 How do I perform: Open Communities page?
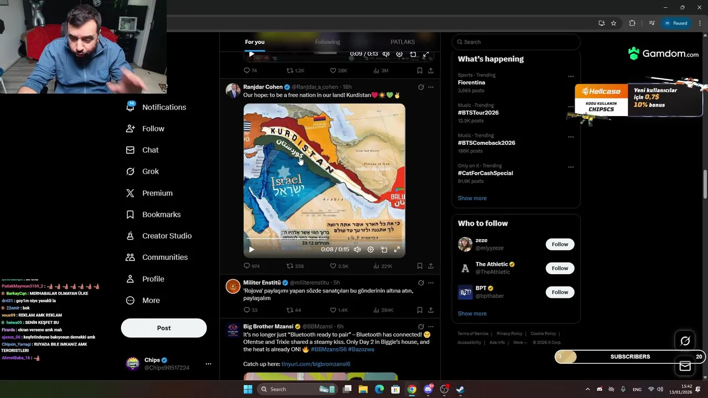coord(157,257)
